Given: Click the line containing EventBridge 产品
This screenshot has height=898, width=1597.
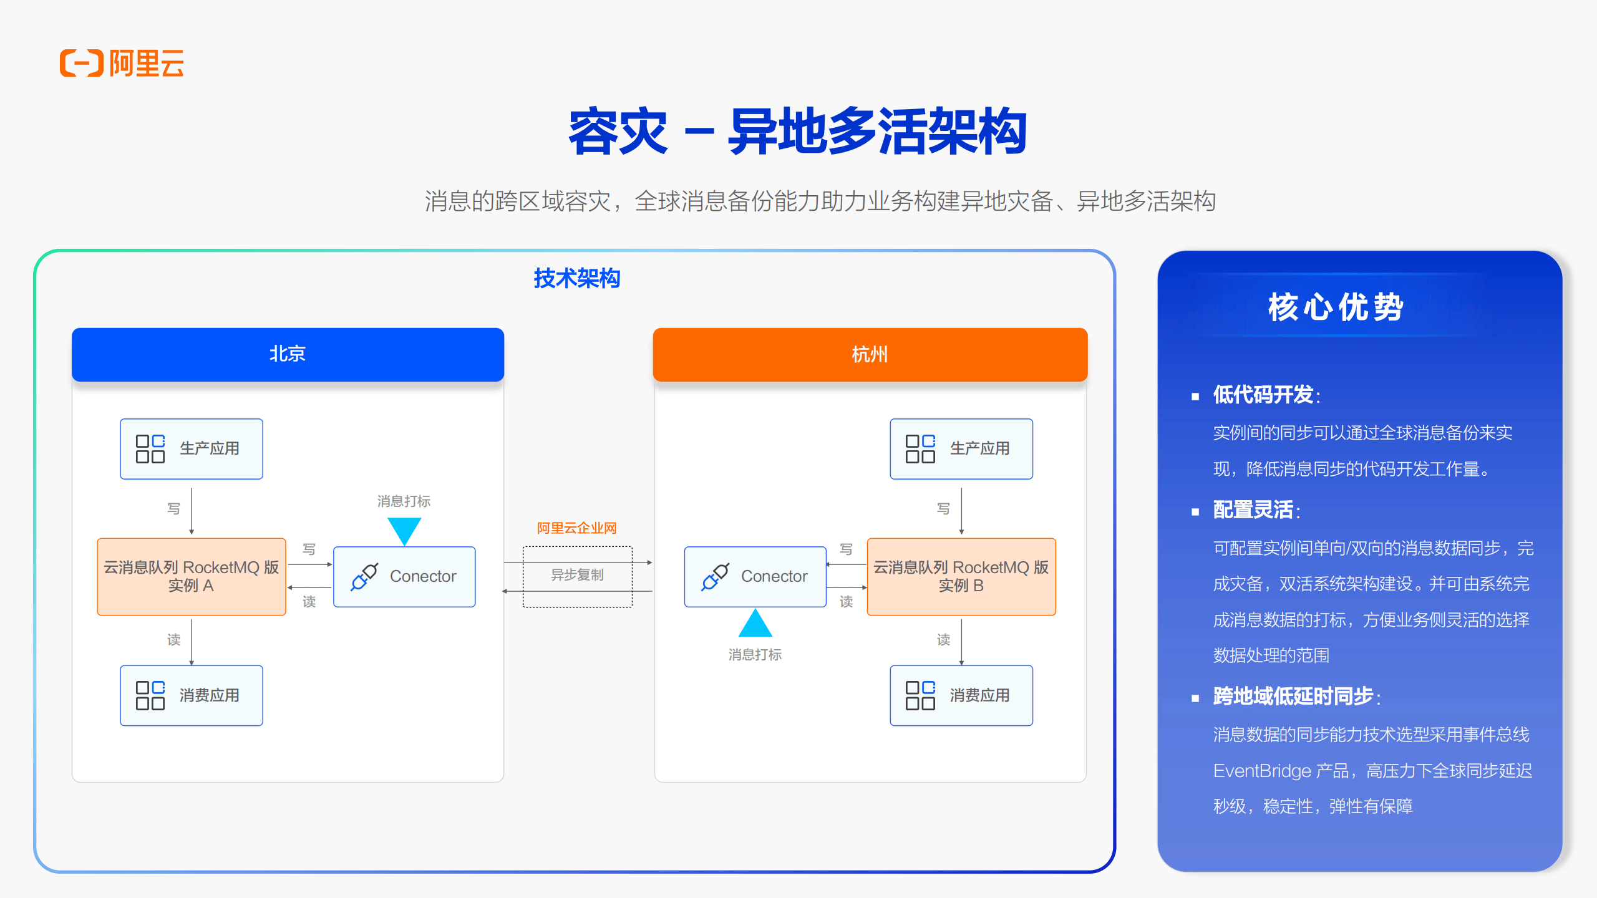Looking at the screenshot, I should pyautogui.click(x=1372, y=771).
